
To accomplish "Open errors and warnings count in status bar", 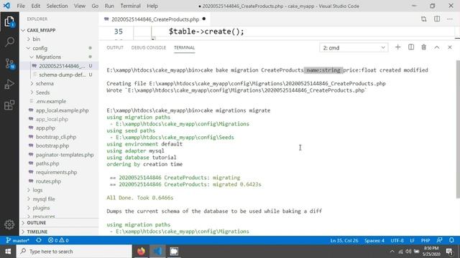I will [58, 241].
